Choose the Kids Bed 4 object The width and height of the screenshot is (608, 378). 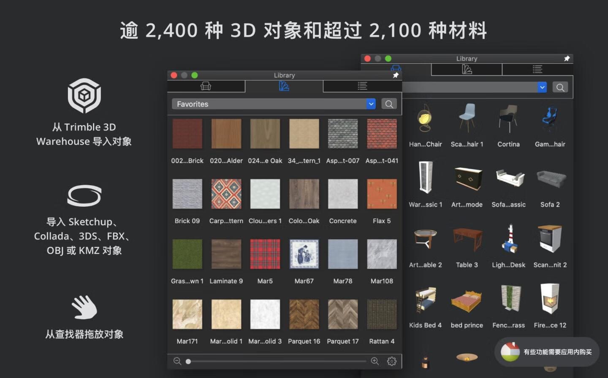425,300
